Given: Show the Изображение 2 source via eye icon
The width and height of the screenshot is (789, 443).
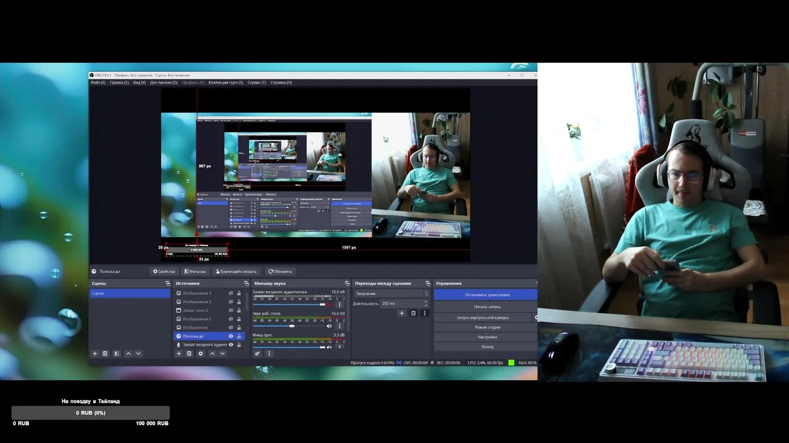Looking at the screenshot, I should (231, 319).
